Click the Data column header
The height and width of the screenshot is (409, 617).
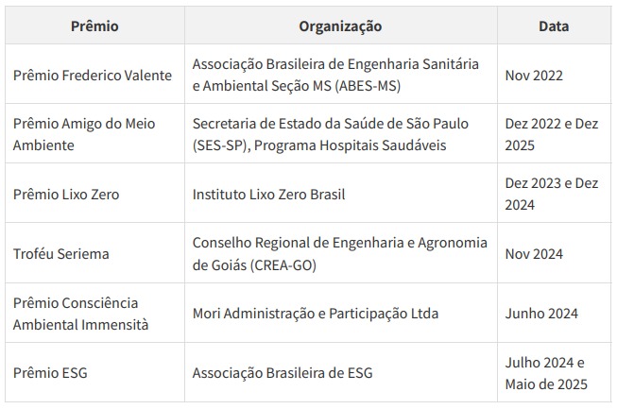[x=554, y=26]
